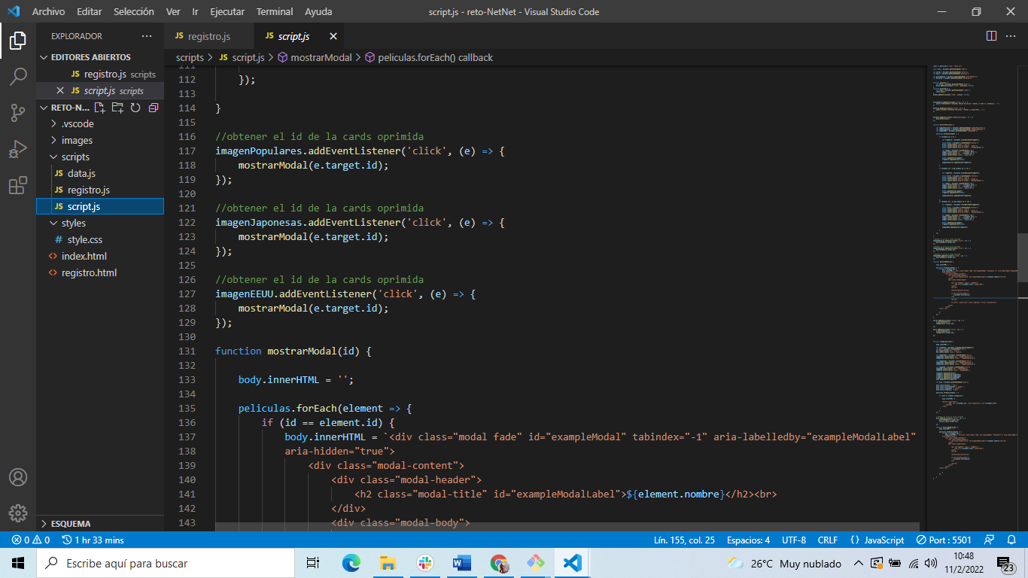Open the Run and Debug view

tap(18, 149)
